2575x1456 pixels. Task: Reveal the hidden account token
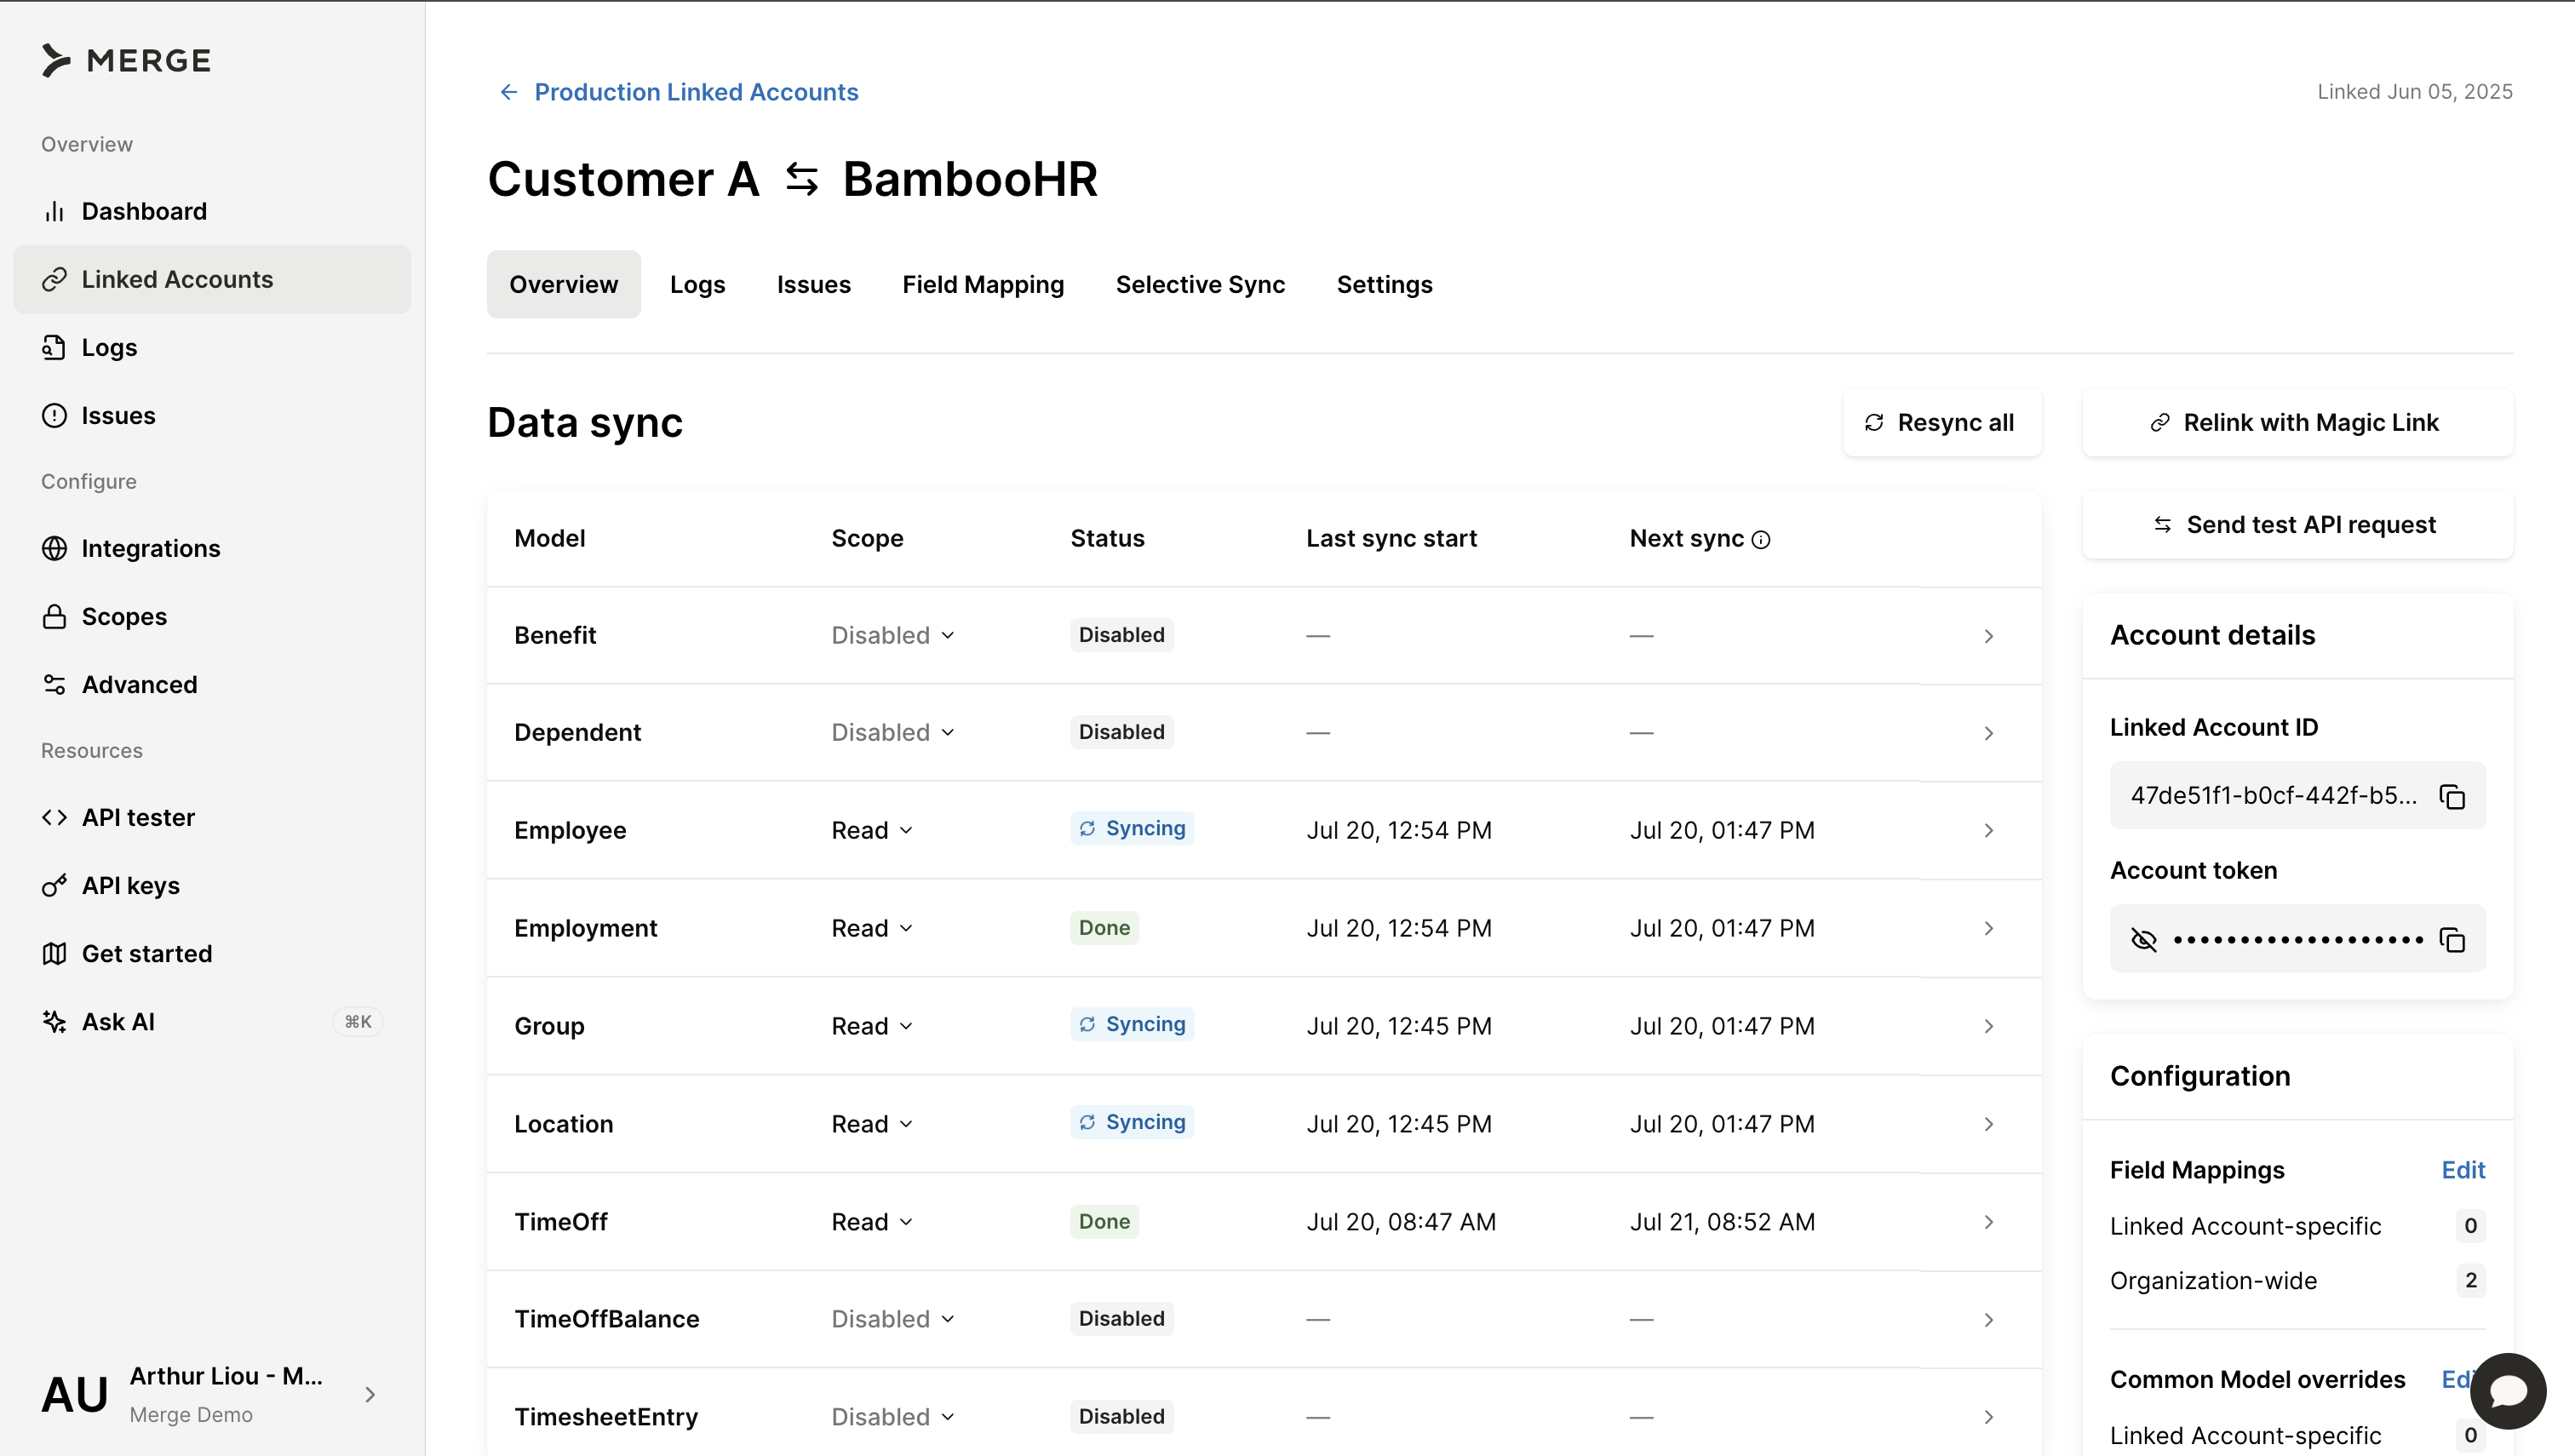[2143, 939]
